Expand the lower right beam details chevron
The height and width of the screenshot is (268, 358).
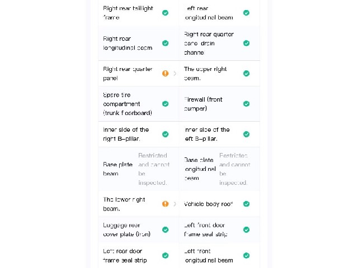point(175,204)
